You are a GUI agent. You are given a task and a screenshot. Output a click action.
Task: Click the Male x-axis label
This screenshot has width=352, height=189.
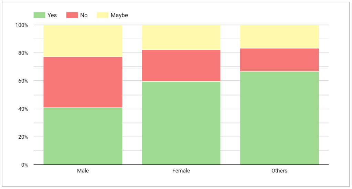tap(83, 171)
